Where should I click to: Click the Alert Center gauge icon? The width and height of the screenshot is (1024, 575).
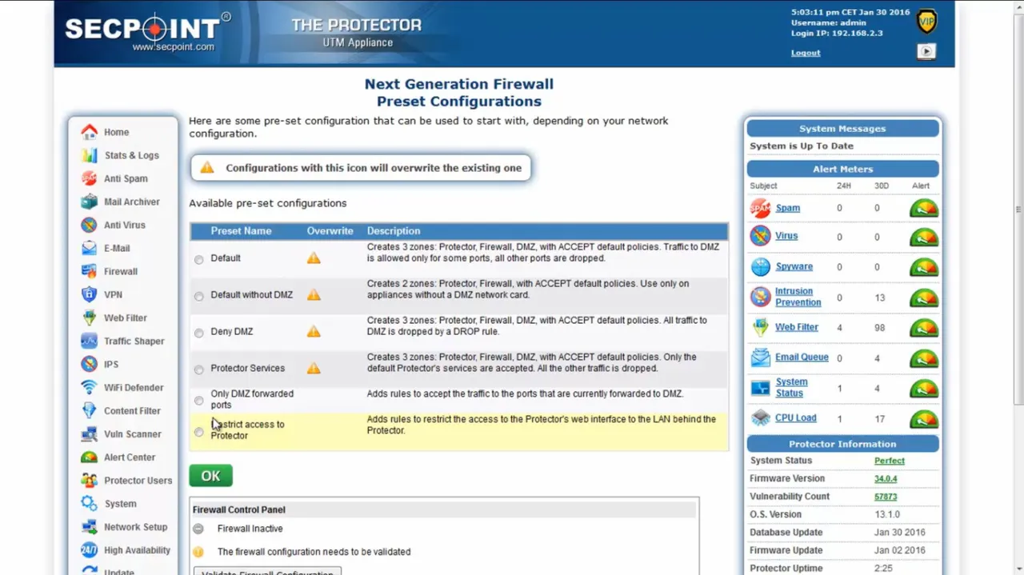point(89,457)
